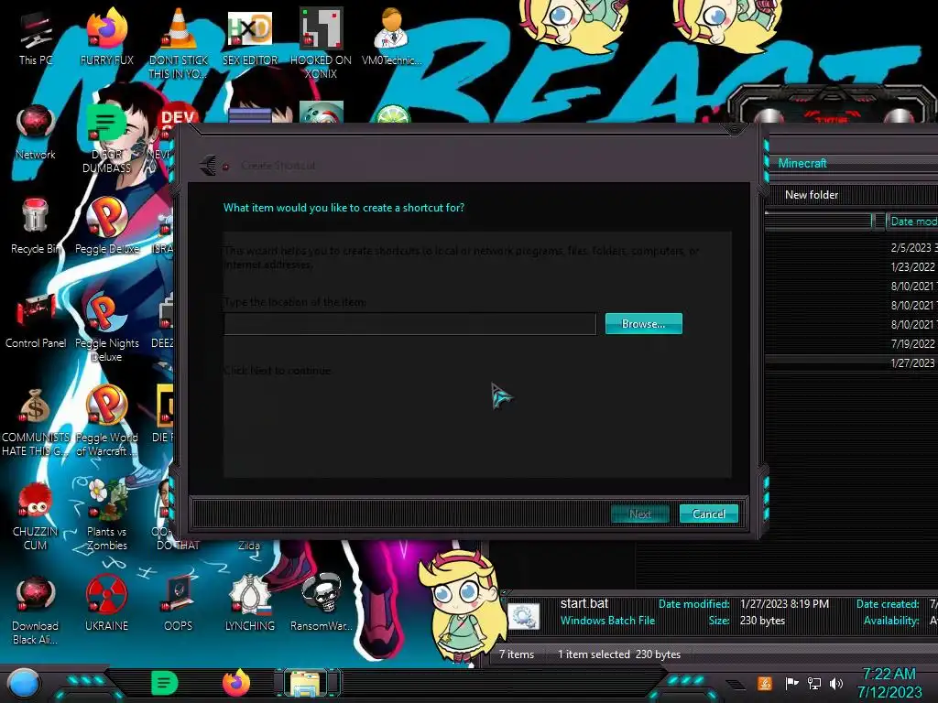Open the network icon in the system tray
The width and height of the screenshot is (938, 703).
tap(814, 683)
